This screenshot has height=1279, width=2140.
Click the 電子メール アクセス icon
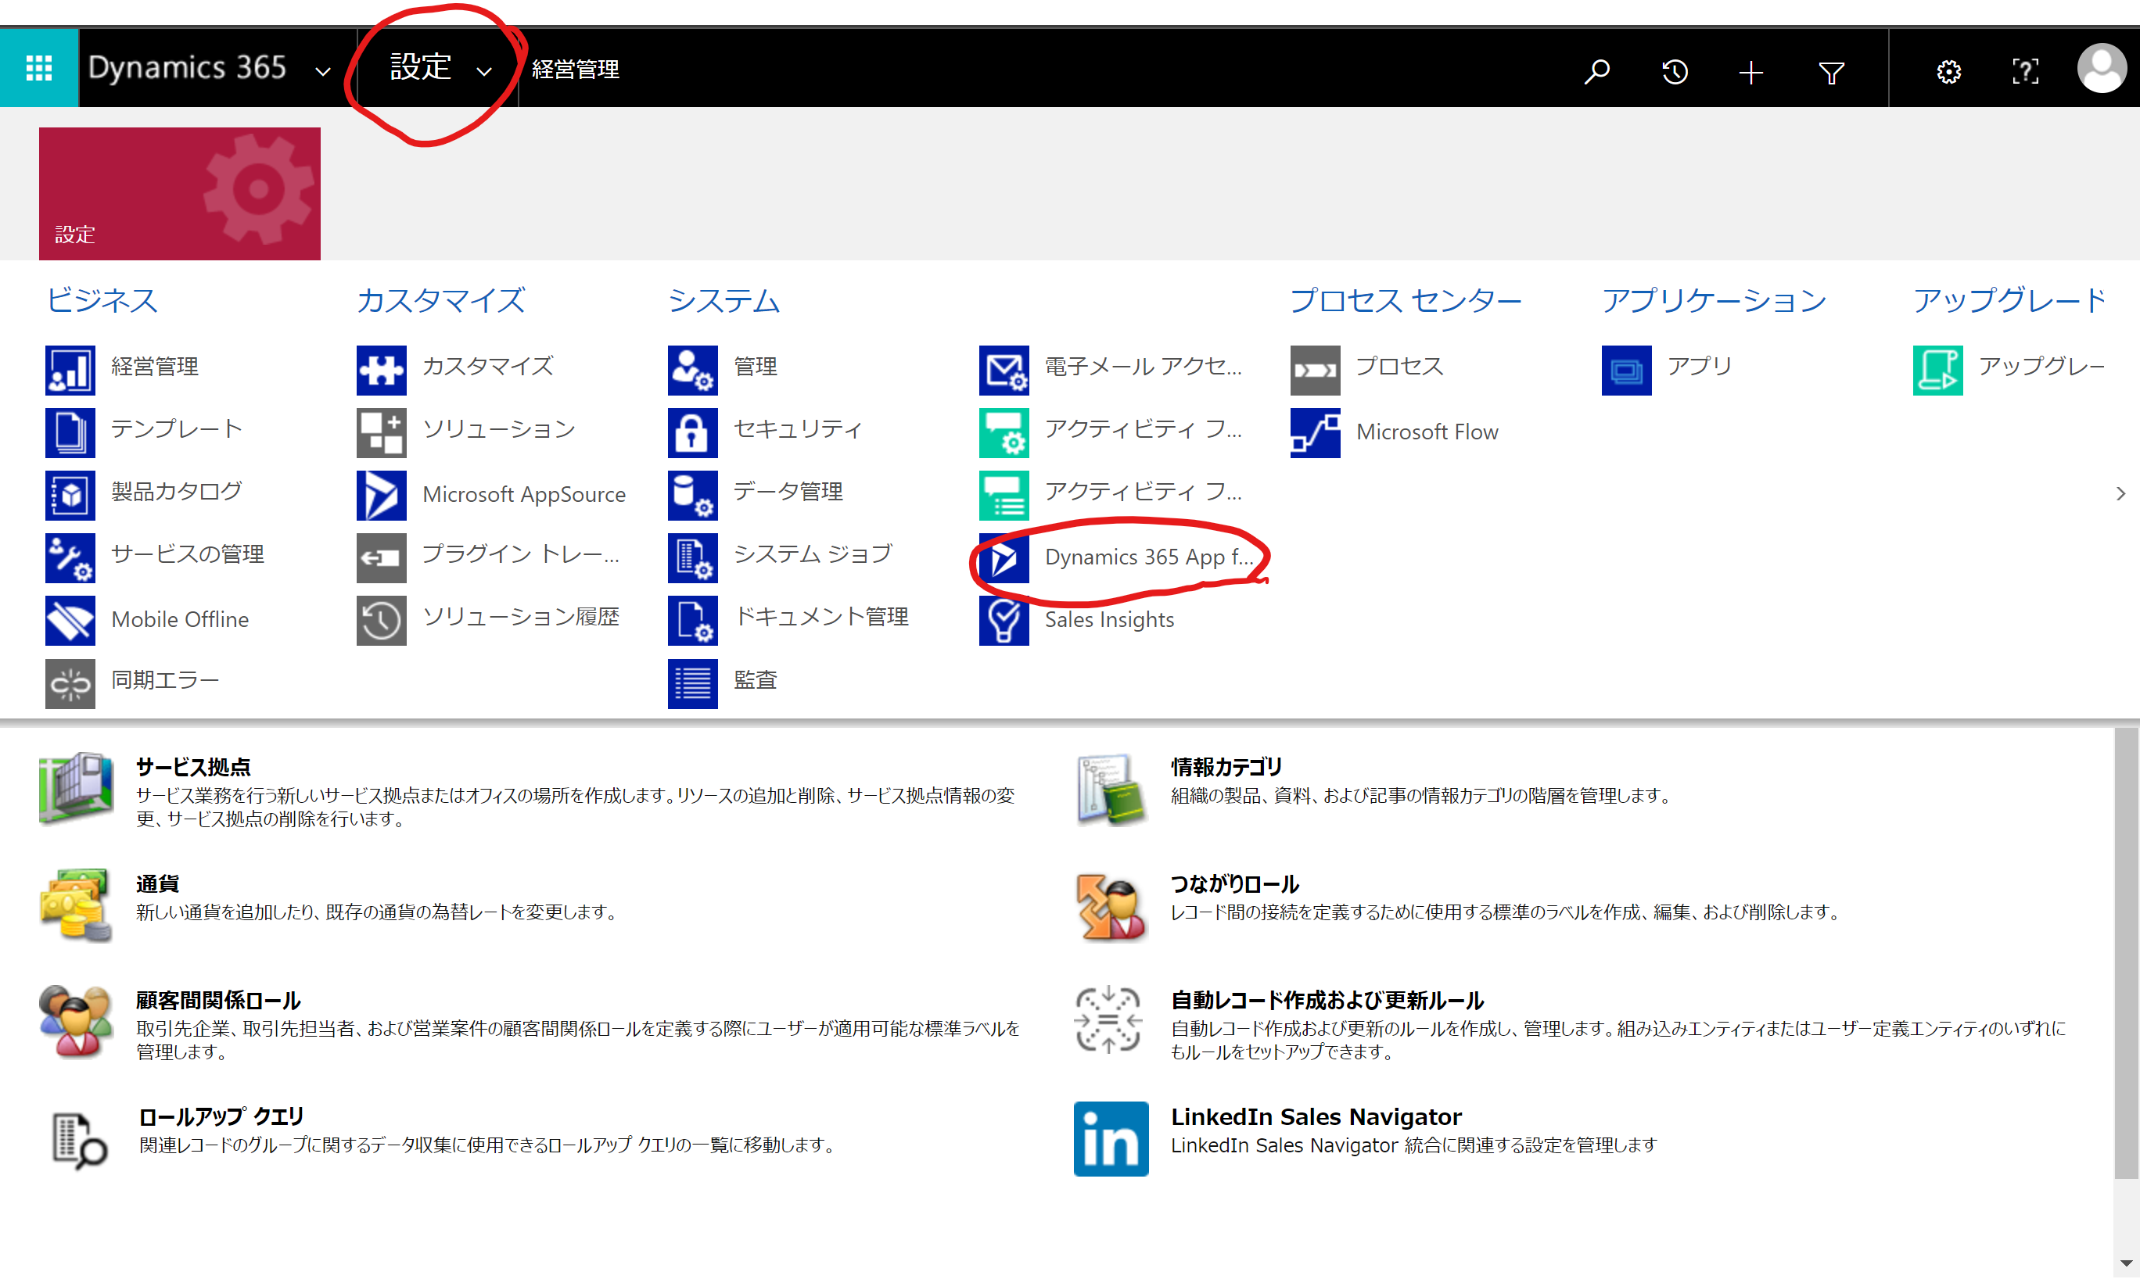[1004, 370]
